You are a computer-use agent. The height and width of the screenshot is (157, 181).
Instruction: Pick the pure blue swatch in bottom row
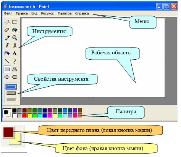(x=45, y=116)
